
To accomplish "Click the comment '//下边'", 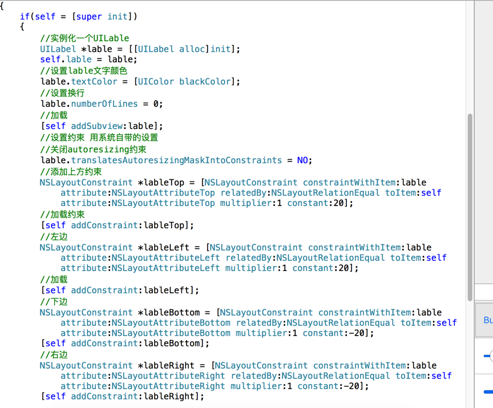I will (54, 302).
